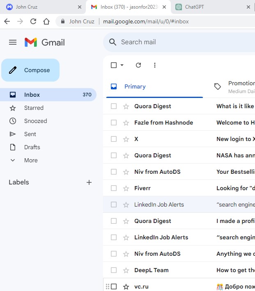Click the Promotions tag icon

pos(218,86)
